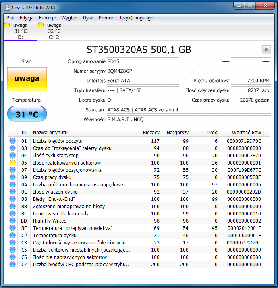Click the Standard field ATA8-ACS
The image size is (278, 288).
189,110
